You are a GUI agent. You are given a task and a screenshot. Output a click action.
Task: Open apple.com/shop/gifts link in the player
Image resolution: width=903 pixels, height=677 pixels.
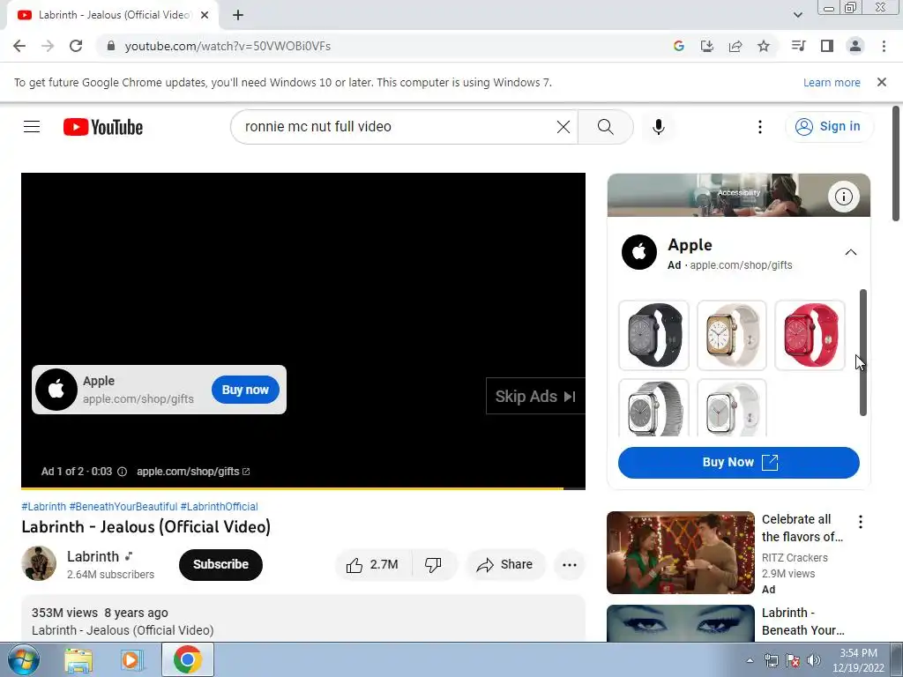193,472
